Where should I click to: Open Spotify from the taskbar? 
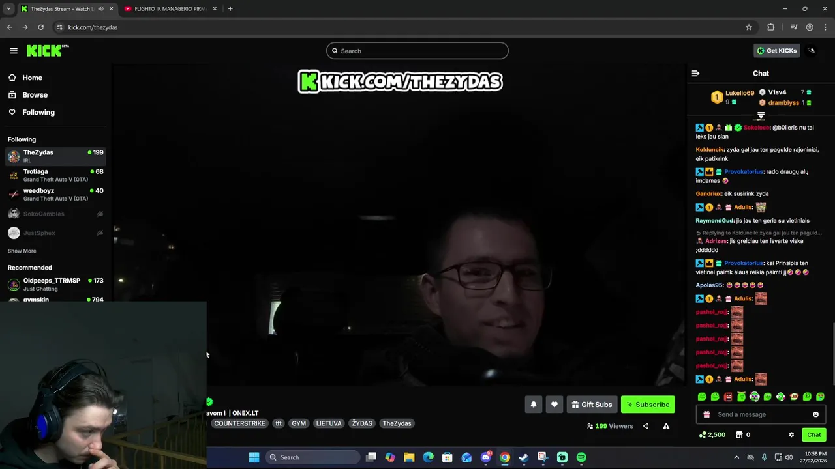[x=581, y=457]
